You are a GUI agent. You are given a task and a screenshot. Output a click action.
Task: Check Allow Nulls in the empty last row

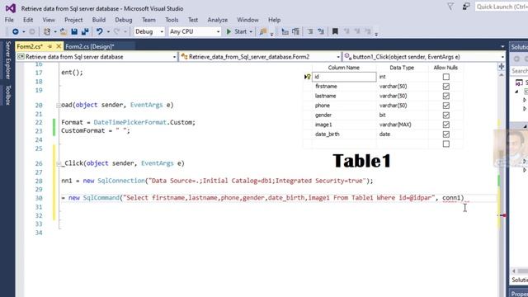point(446,144)
